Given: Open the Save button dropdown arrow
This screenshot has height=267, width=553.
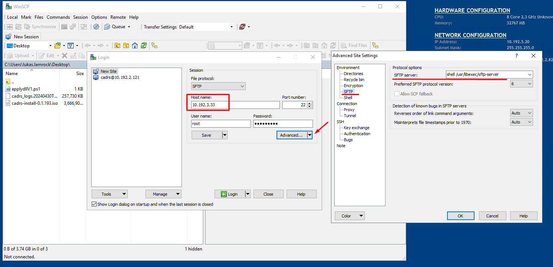Looking at the screenshot, I should [225, 135].
